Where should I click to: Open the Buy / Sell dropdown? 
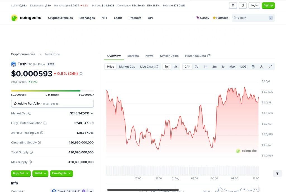pos(21,173)
